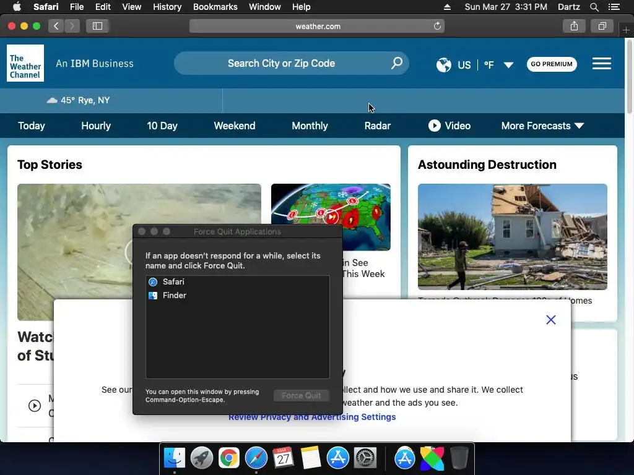Open the Bookmarks menu
Image resolution: width=634 pixels, height=475 pixels.
click(215, 7)
